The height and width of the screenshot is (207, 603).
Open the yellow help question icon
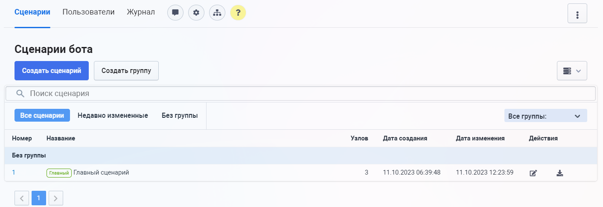(238, 13)
